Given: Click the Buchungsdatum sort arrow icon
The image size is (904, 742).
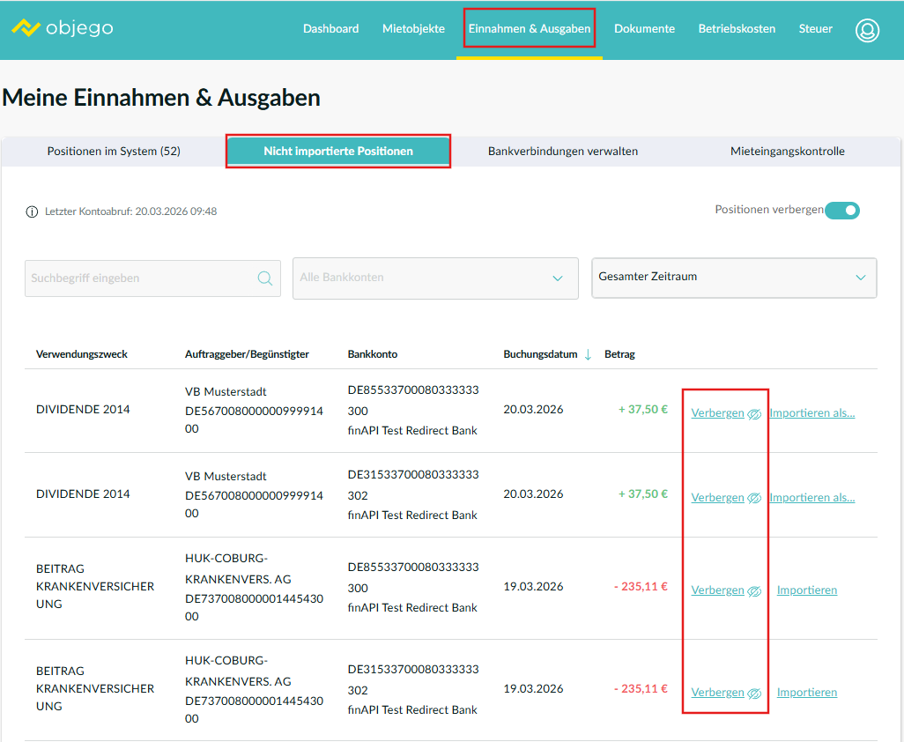Looking at the screenshot, I should click(x=588, y=354).
